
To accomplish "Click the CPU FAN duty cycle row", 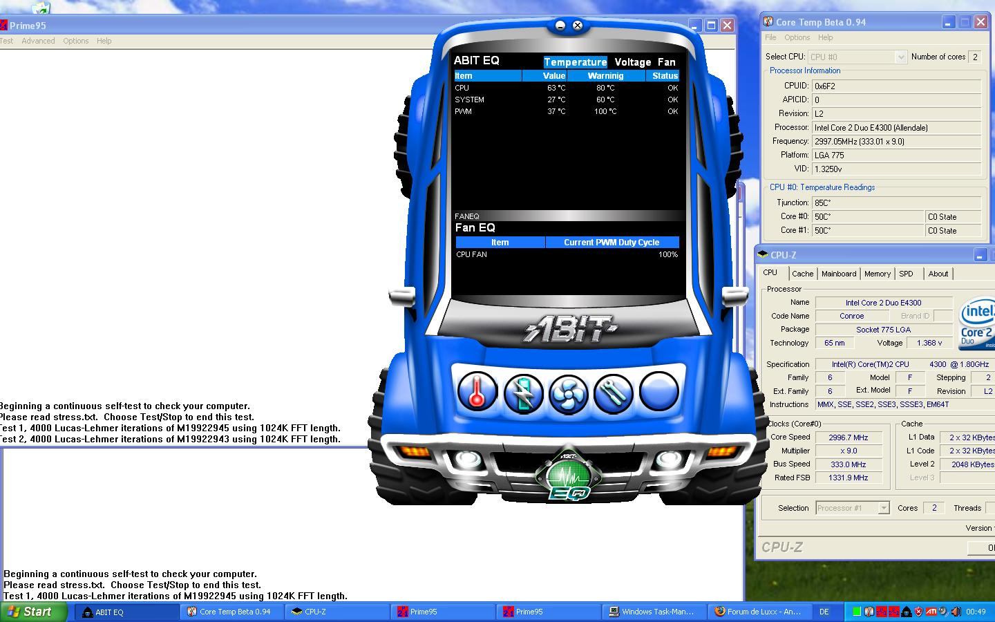I will 567,254.
